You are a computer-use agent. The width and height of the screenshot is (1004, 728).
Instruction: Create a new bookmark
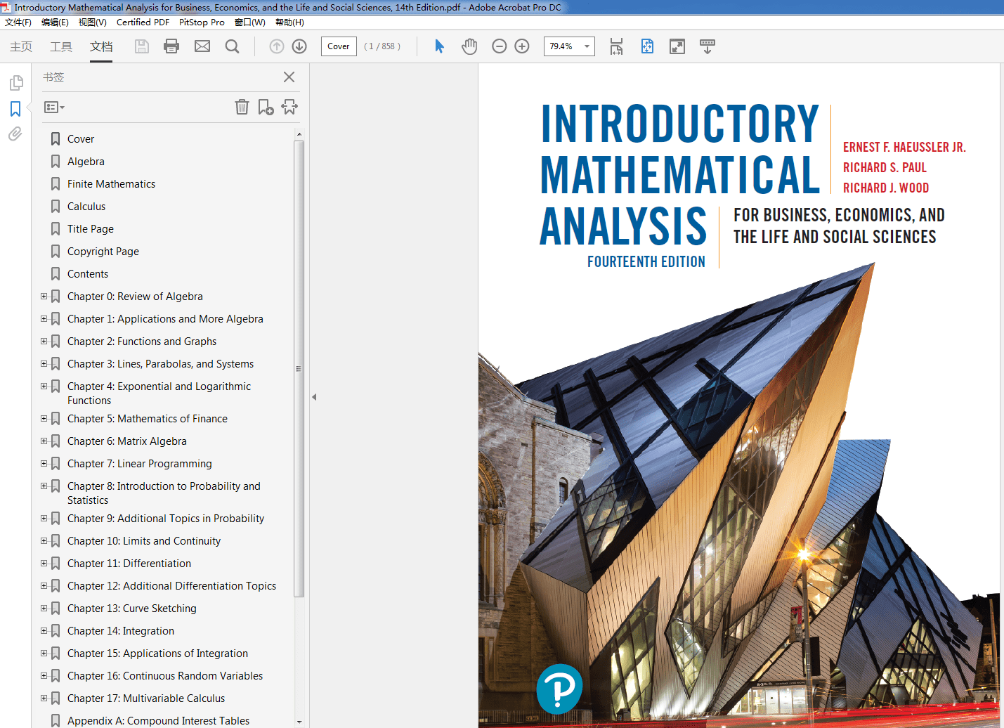266,107
